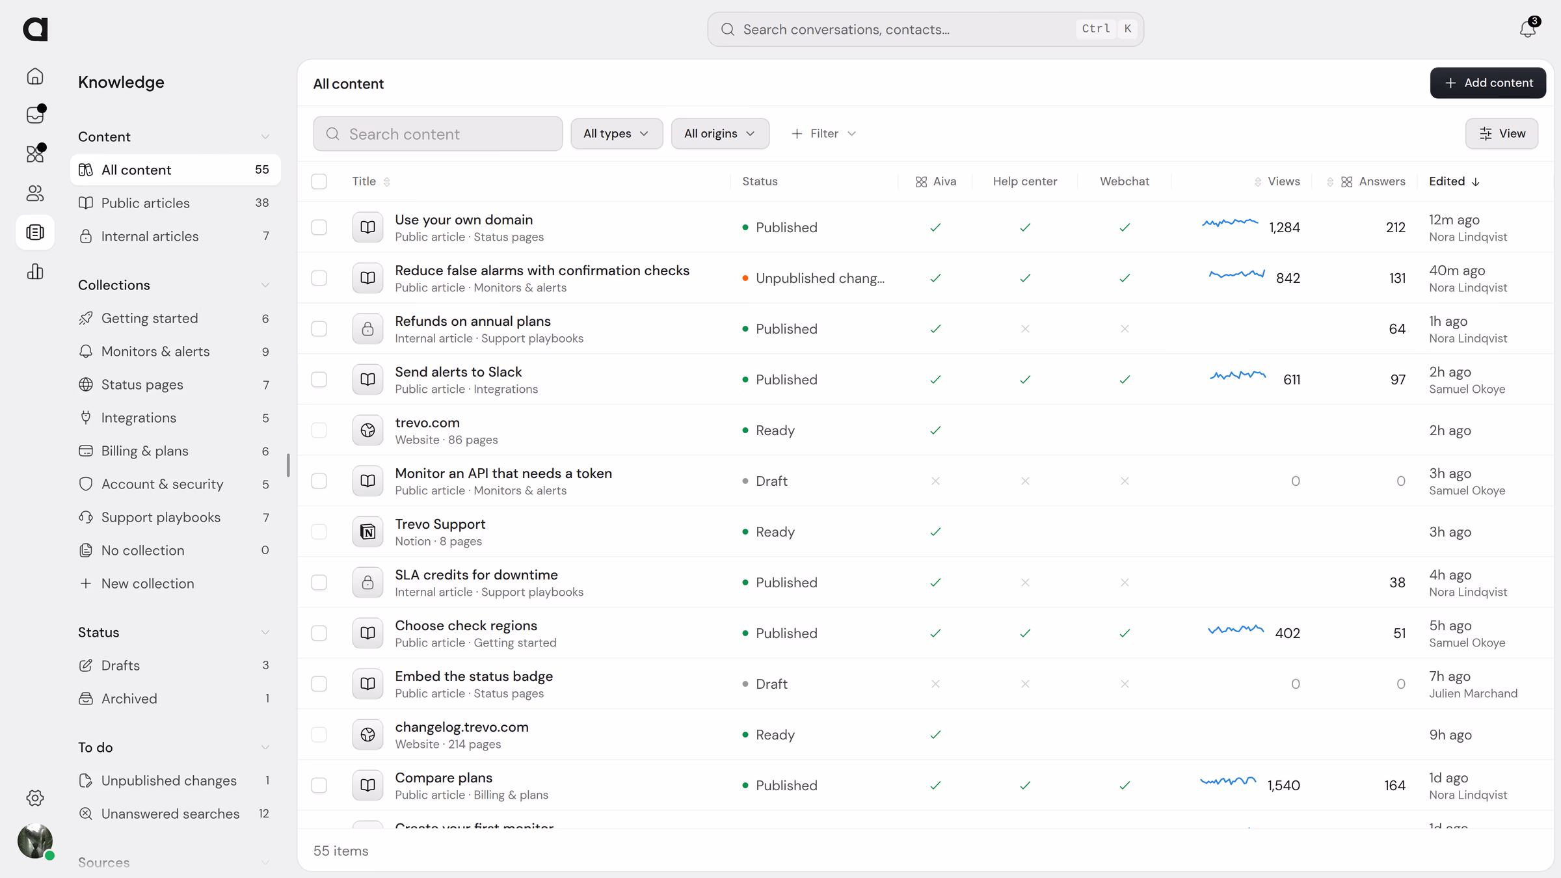Select Public articles in sidebar

point(176,203)
